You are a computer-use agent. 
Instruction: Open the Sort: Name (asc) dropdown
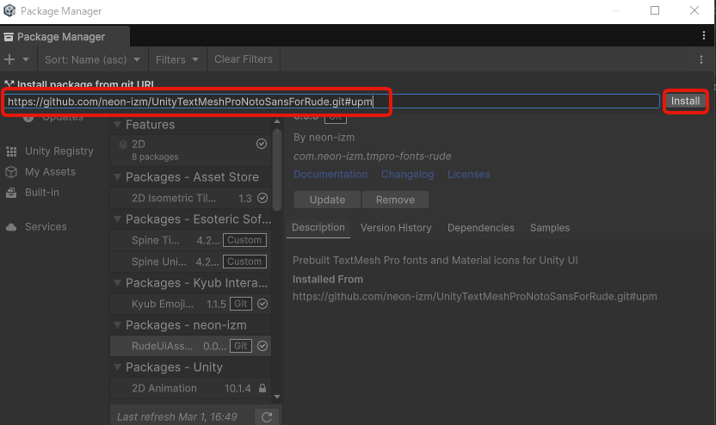point(92,59)
